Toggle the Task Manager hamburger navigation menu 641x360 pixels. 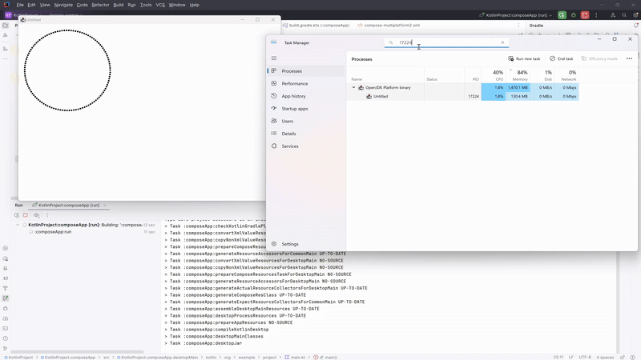274,58
